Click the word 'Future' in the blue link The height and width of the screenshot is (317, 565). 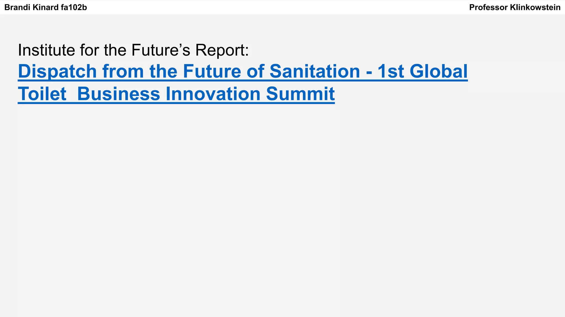212,71
